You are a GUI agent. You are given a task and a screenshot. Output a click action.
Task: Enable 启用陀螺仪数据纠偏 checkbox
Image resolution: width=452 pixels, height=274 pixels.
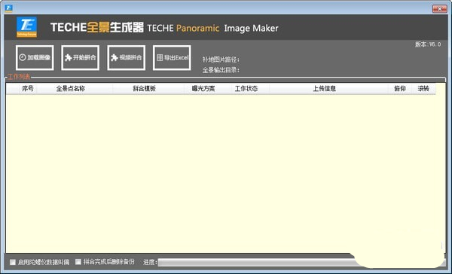pos(13,262)
